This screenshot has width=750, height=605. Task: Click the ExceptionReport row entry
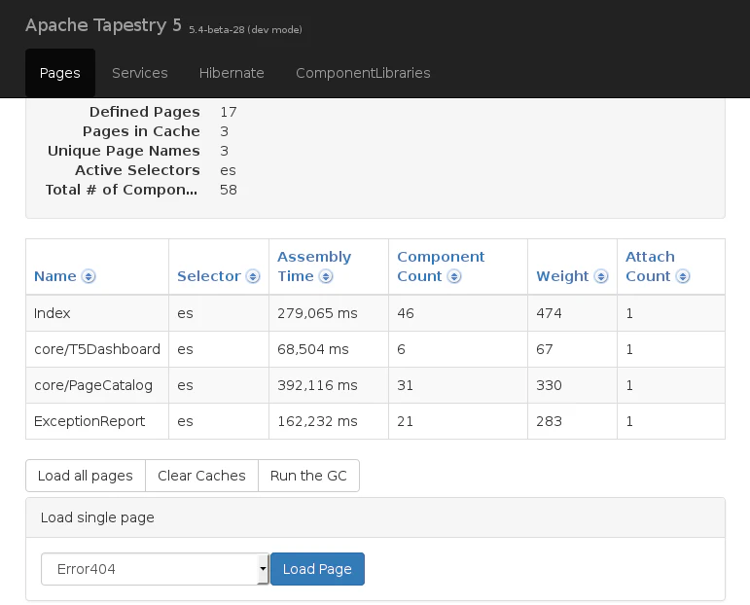89,421
